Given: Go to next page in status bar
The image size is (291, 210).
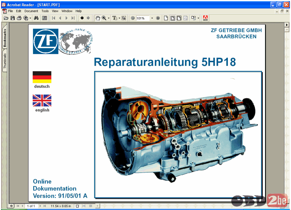Looking at the screenshot, I should point(40,206).
